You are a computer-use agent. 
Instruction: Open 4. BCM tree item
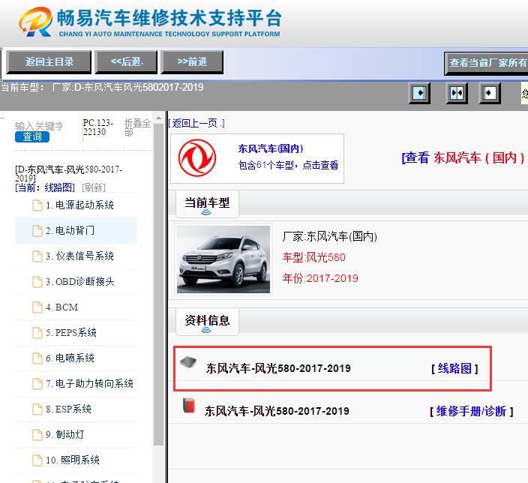coord(76,307)
